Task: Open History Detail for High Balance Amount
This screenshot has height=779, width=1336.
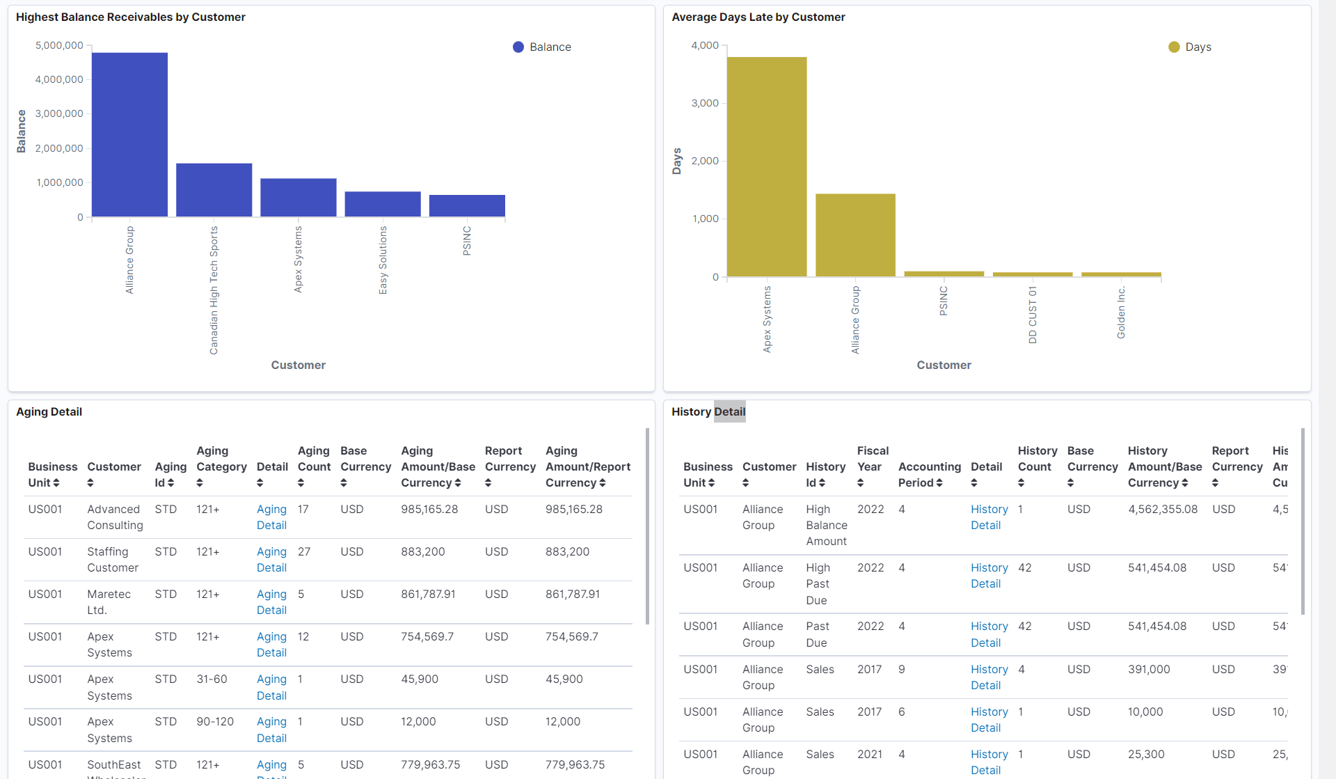Action: click(989, 517)
